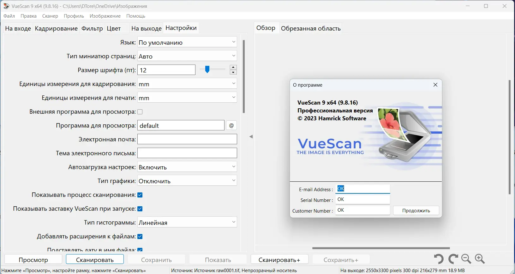
Task: Switch to Кадрирование tab
Action: (x=56, y=28)
